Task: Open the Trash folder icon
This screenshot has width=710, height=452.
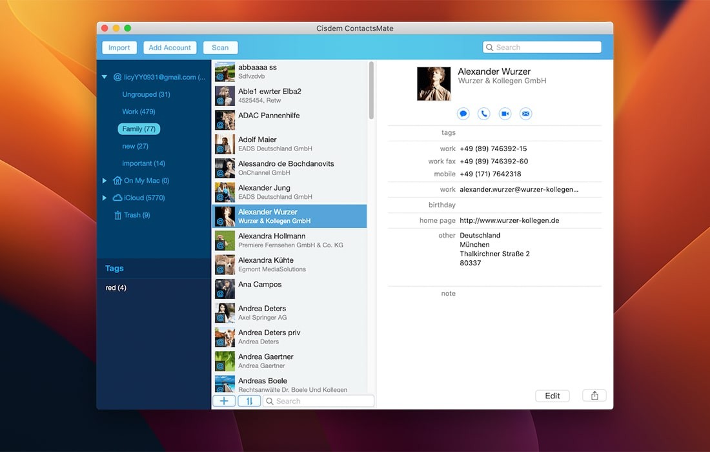Action: pos(118,215)
